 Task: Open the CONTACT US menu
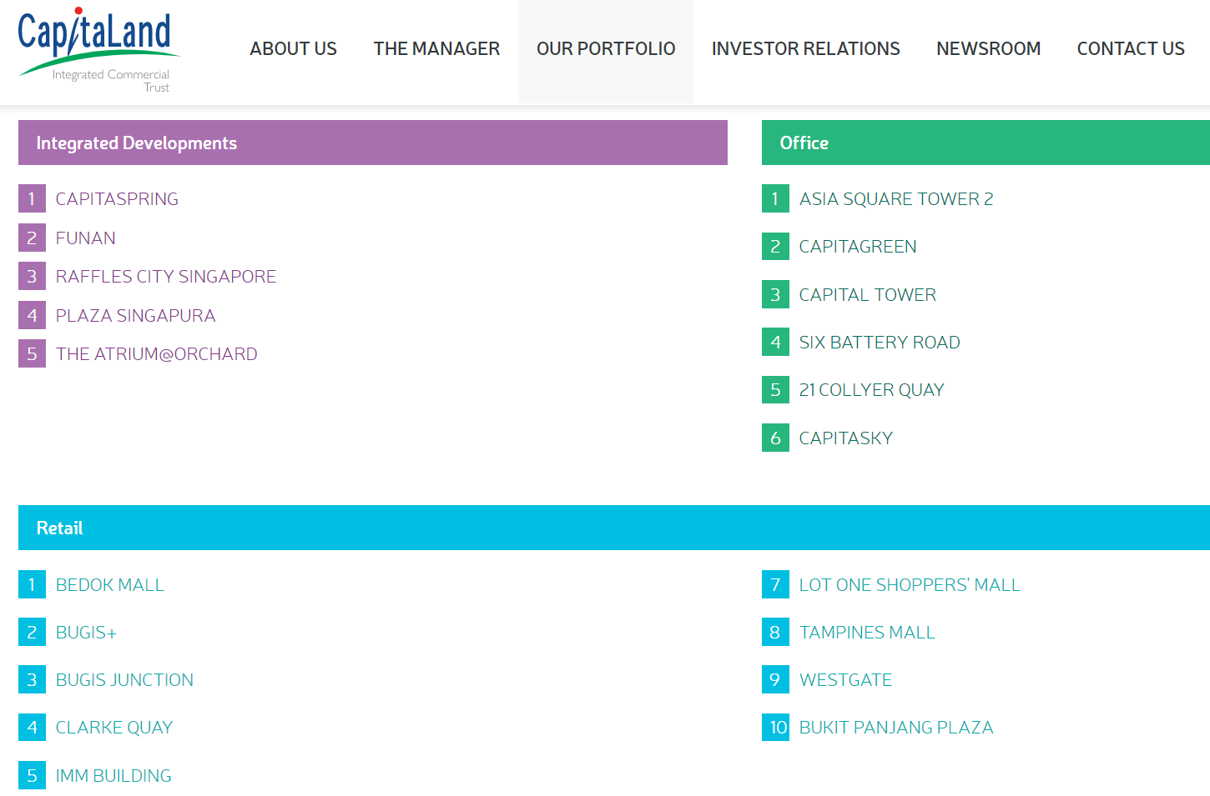[x=1131, y=49]
